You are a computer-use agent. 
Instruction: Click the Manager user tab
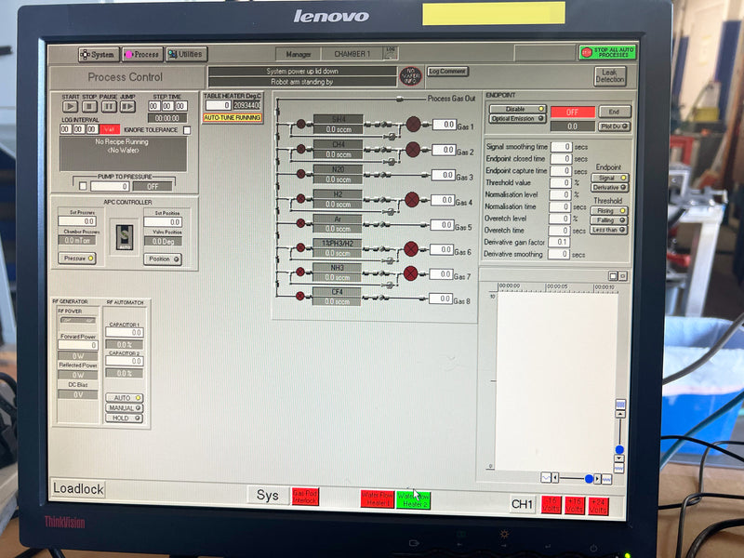298,55
